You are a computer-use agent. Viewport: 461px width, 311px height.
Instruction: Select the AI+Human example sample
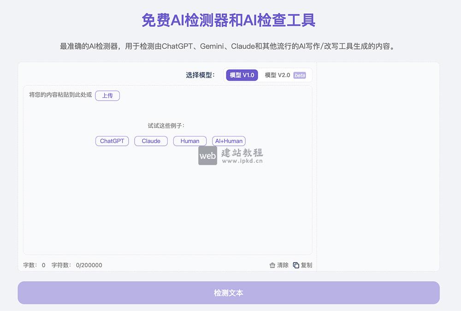pos(229,141)
